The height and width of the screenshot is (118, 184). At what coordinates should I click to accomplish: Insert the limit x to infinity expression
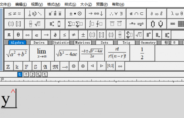point(42,53)
